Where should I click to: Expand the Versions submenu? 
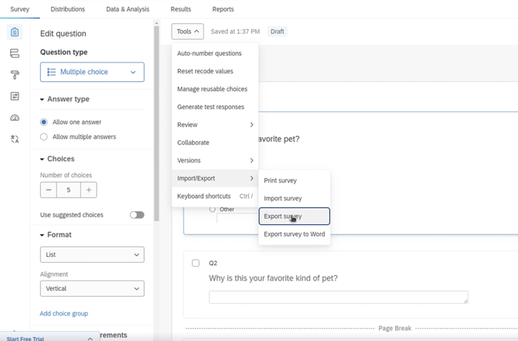(215, 160)
